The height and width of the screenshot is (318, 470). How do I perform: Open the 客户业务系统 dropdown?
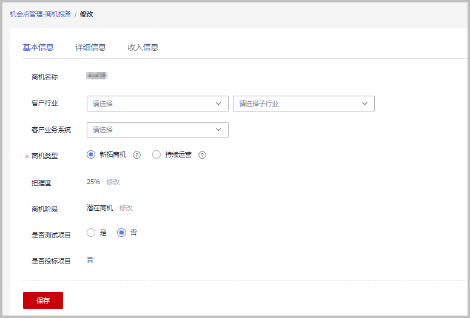click(158, 130)
